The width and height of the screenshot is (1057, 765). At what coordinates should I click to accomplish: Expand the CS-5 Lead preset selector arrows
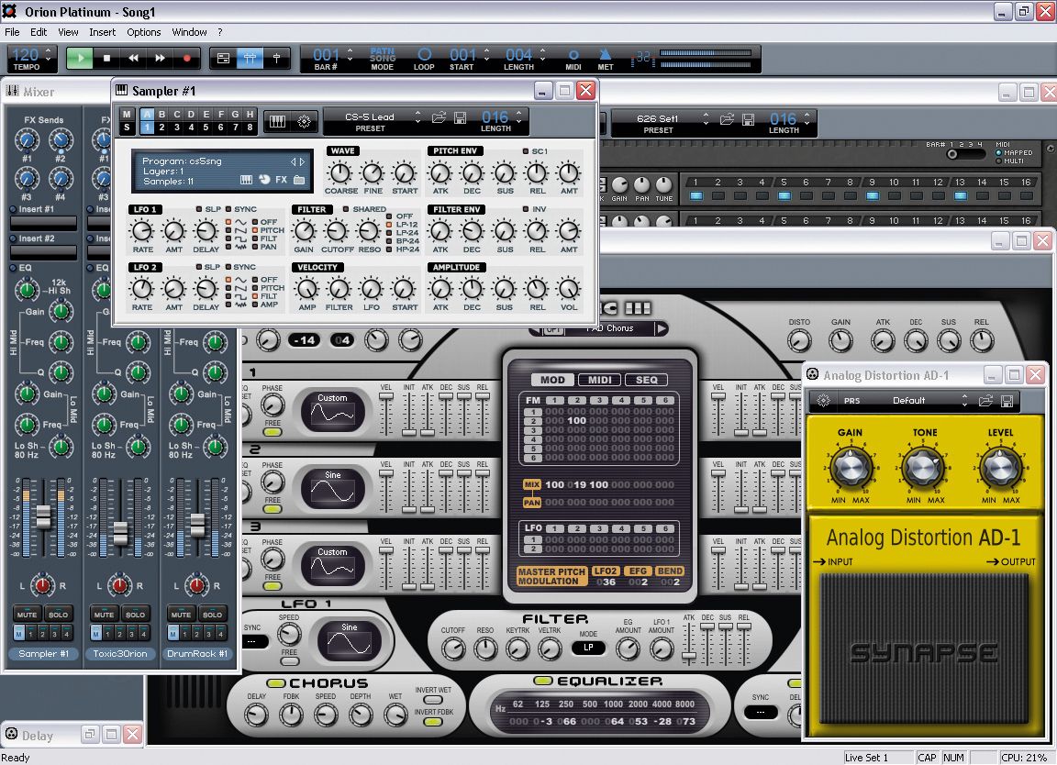(418, 117)
